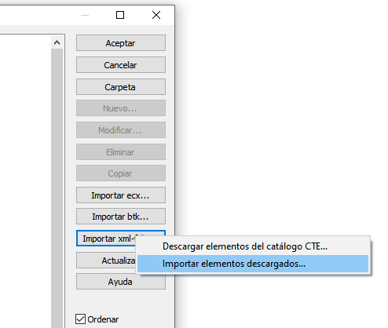This screenshot has width=388, height=328.
Task: Cancel the dialog with Cancelar
Action: click(x=121, y=65)
